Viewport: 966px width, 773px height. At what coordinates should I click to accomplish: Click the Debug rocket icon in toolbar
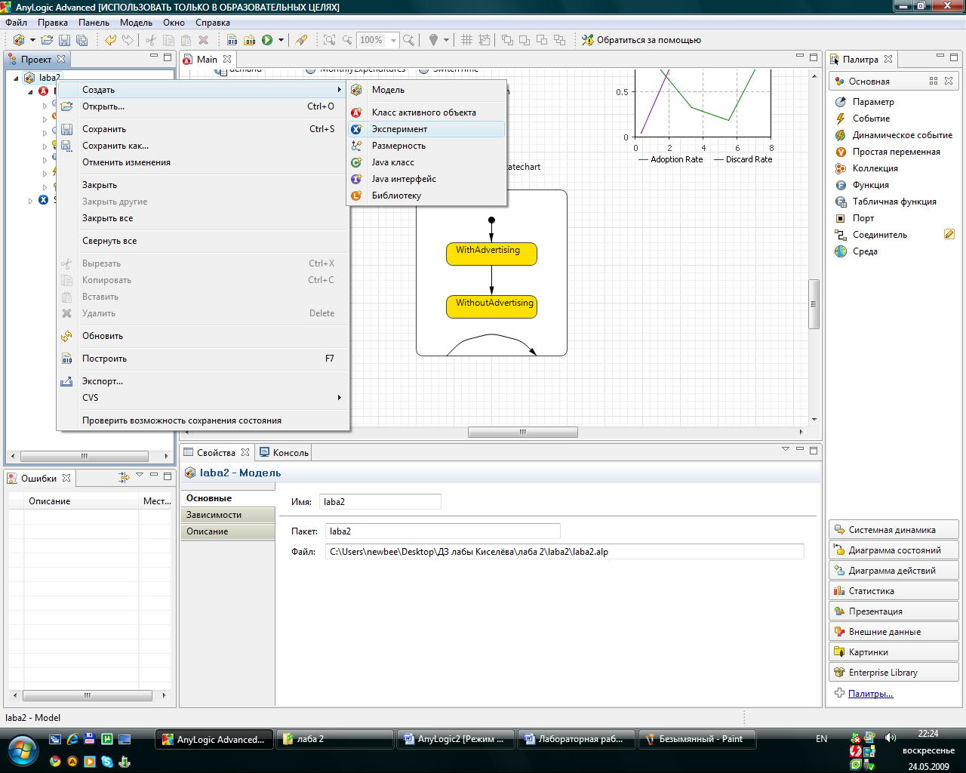[x=301, y=40]
